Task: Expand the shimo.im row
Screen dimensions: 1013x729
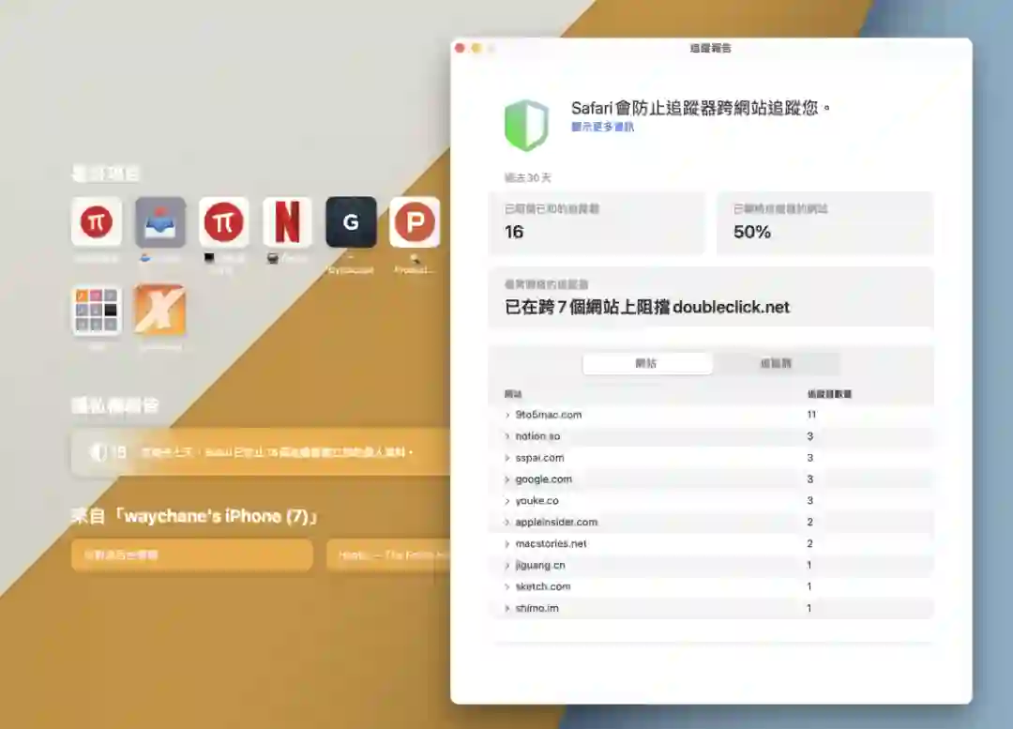Action: pyautogui.click(x=507, y=608)
